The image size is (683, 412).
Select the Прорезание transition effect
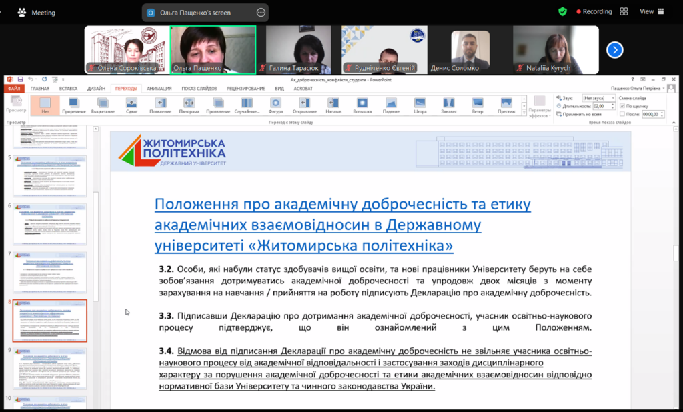(x=73, y=104)
